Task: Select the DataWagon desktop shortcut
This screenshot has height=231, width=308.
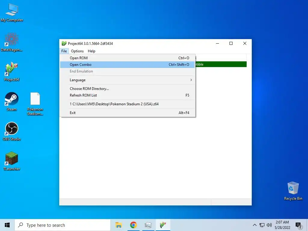Action: pos(12,42)
